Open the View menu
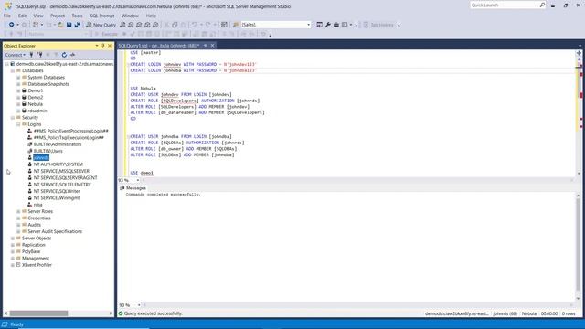585x329 pixels. pyautogui.click(x=38, y=16)
